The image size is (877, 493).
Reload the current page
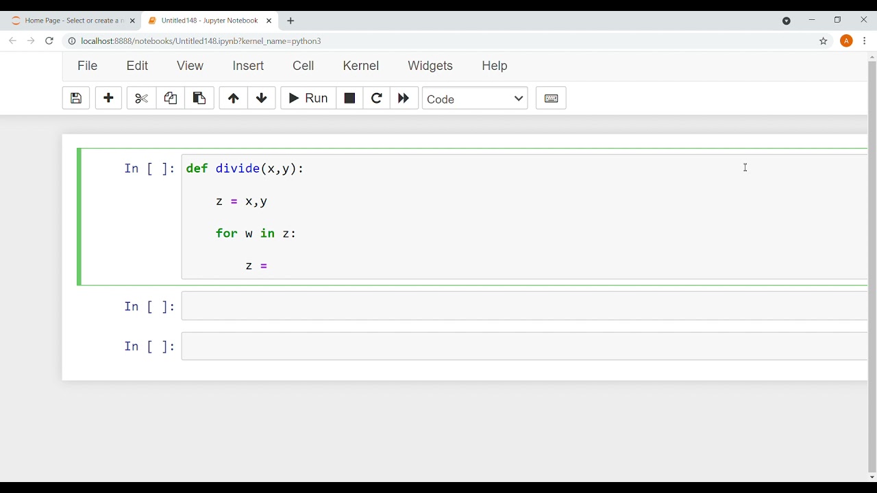coord(49,41)
